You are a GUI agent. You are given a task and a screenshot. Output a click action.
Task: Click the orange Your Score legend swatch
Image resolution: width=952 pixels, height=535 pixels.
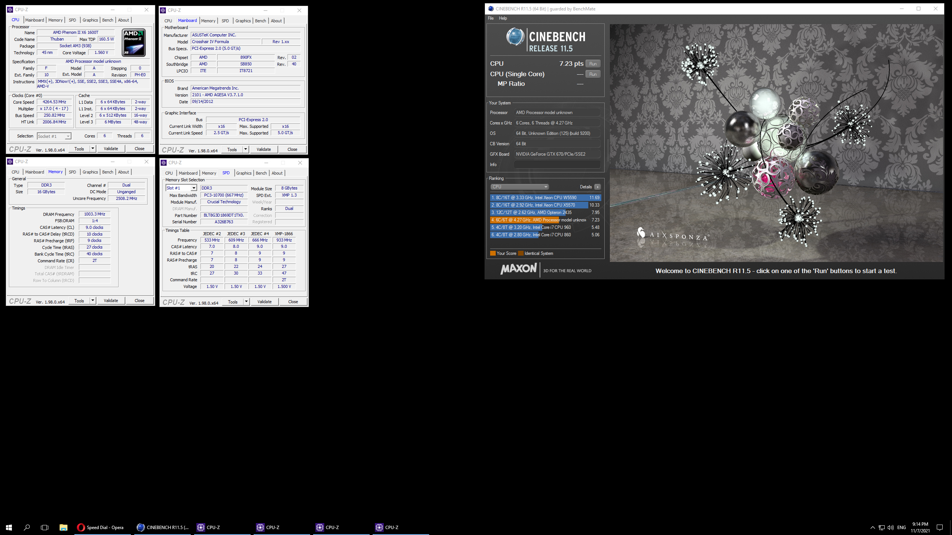coord(493,253)
